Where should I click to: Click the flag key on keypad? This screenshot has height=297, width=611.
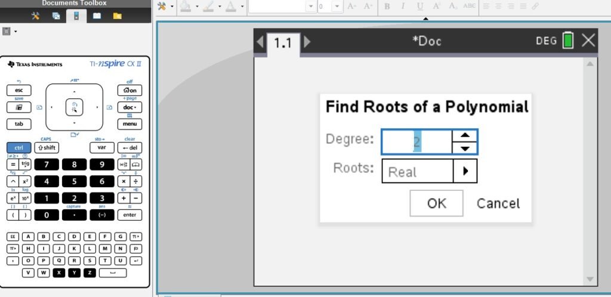(x=136, y=249)
